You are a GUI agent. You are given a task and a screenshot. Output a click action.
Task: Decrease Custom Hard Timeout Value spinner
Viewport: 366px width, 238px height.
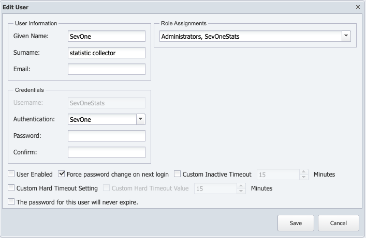click(241, 191)
